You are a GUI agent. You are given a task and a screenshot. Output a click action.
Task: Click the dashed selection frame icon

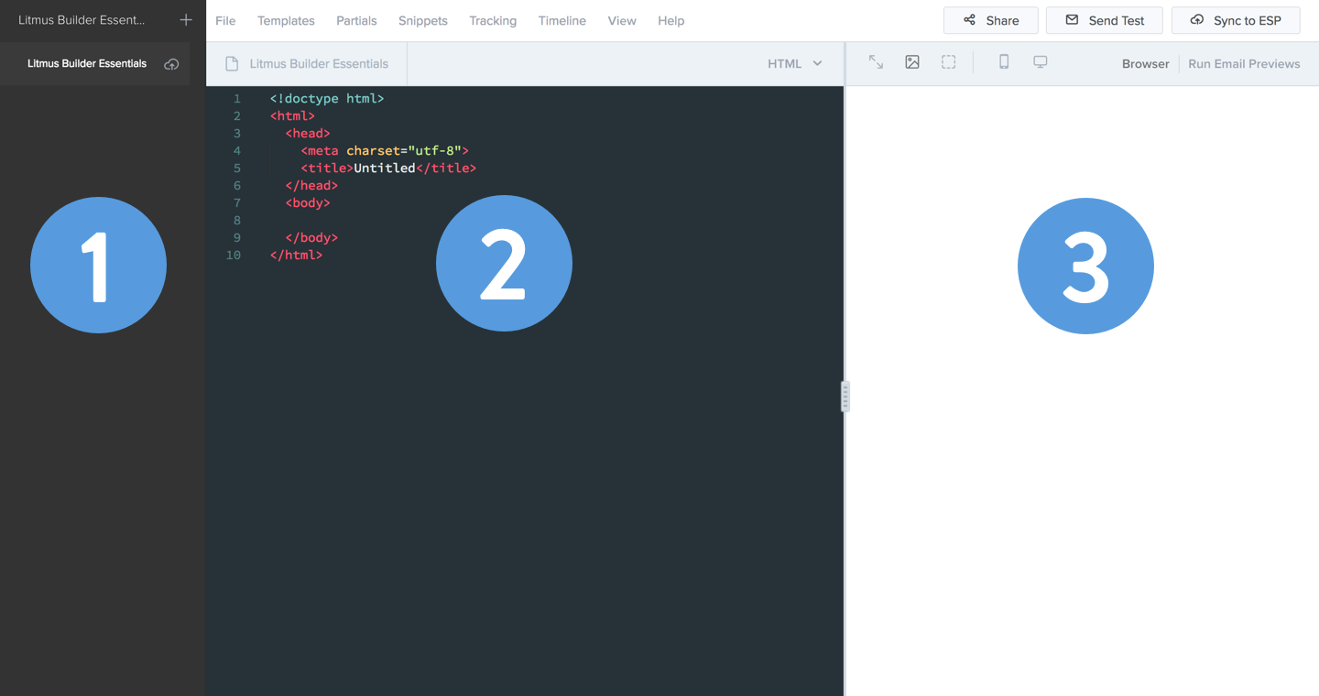pyautogui.click(x=948, y=62)
